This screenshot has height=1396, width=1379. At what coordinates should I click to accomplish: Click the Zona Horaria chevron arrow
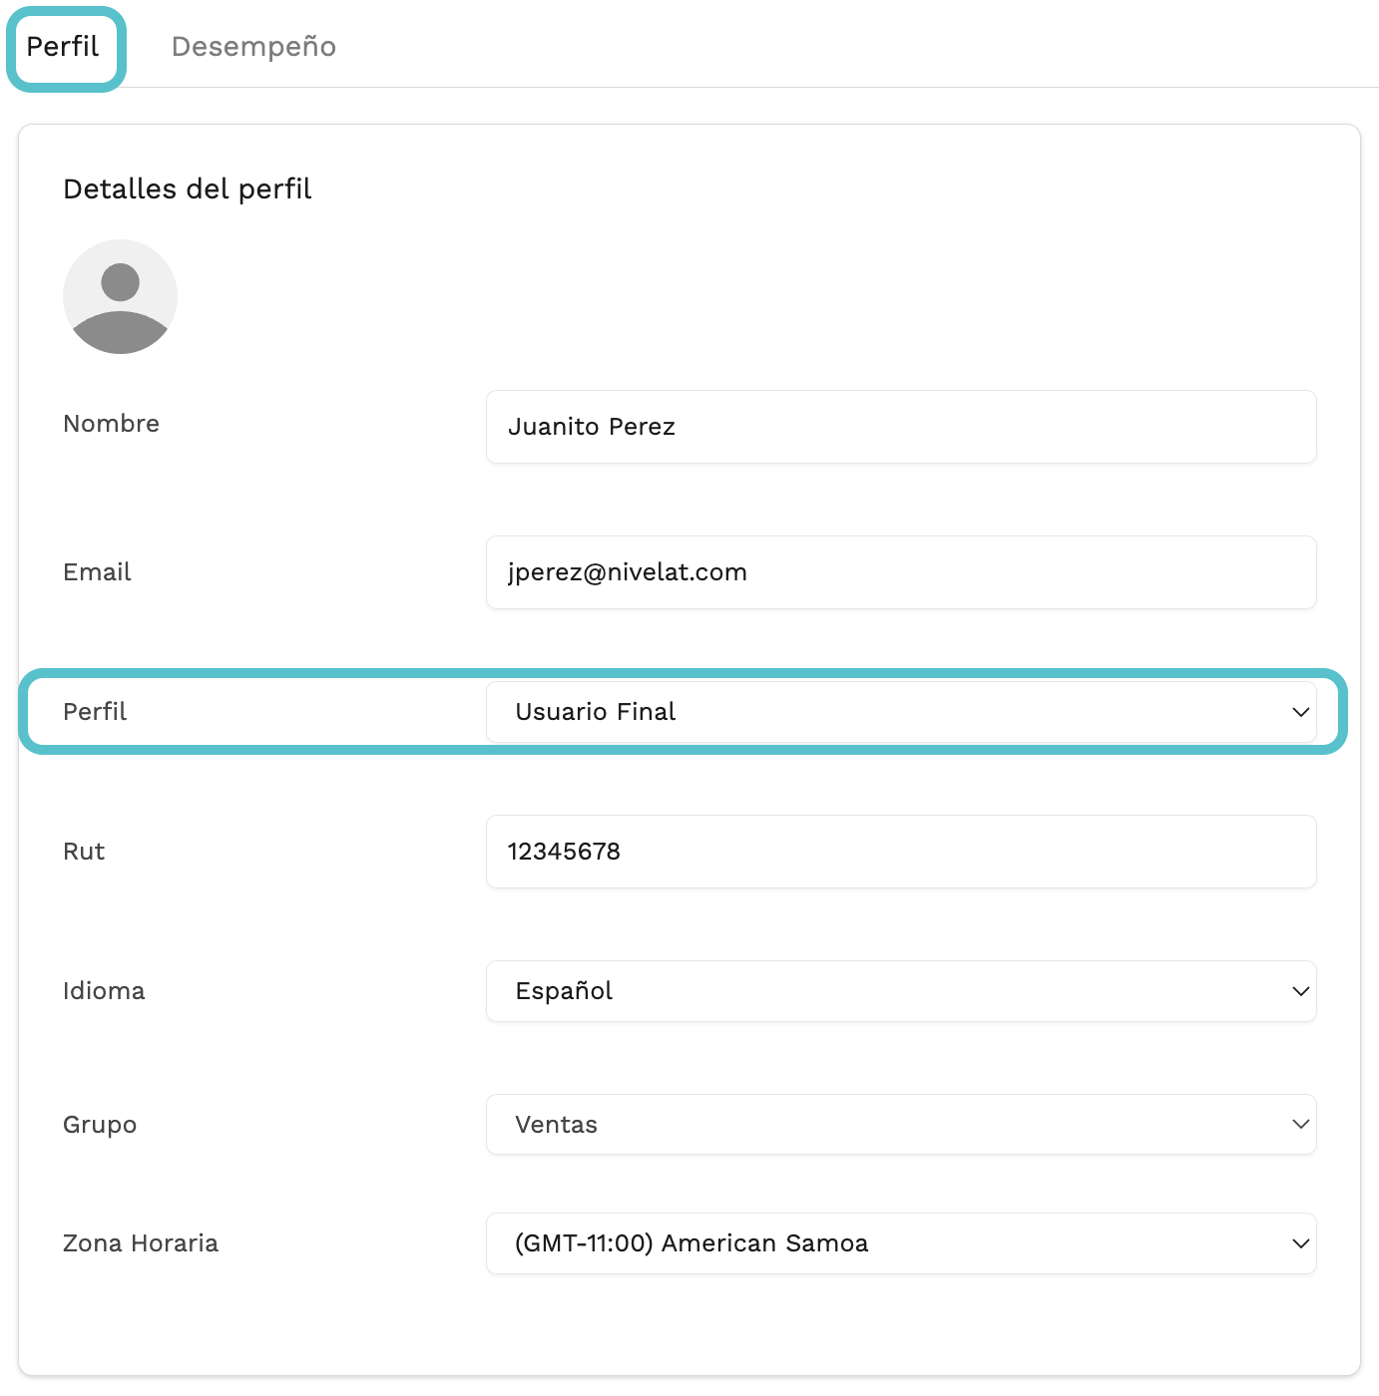(x=1300, y=1243)
